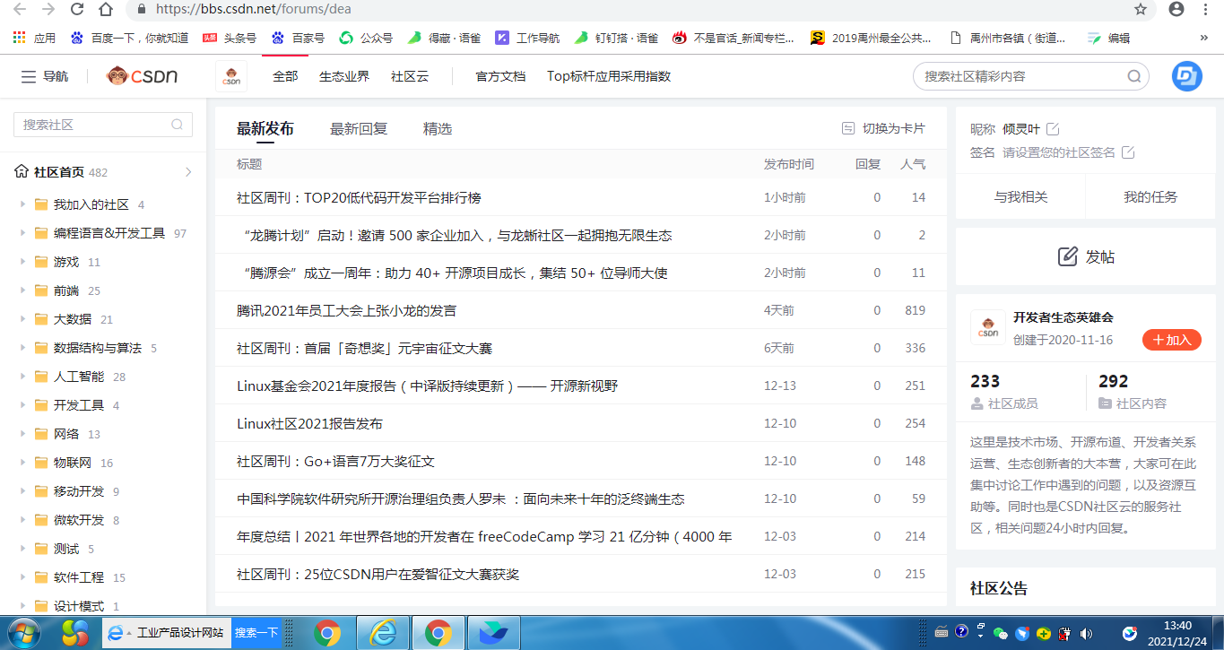Image resolution: width=1224 pixels, height=650 pixels.
Task: Click the browser back arrow
Action: point(20,10)
